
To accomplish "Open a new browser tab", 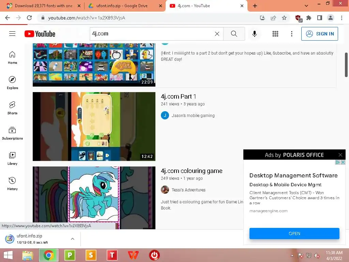I will pyautogui.click(x=255, y=6).
